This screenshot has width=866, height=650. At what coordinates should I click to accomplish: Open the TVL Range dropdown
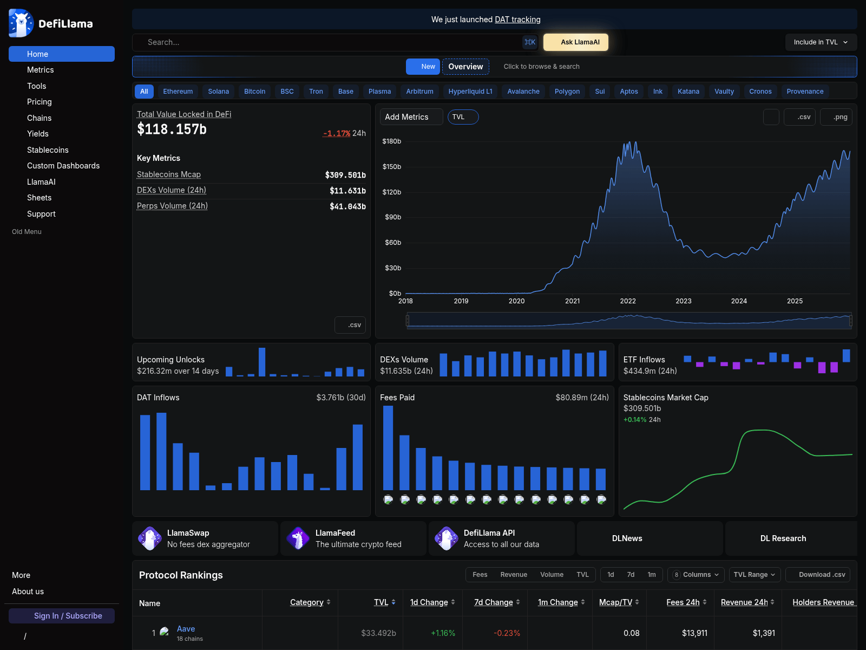[755, 575]
